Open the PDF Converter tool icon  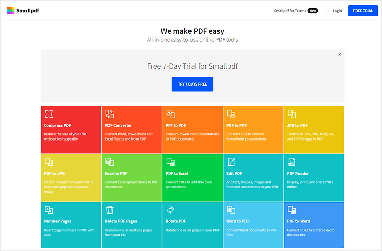110,114
